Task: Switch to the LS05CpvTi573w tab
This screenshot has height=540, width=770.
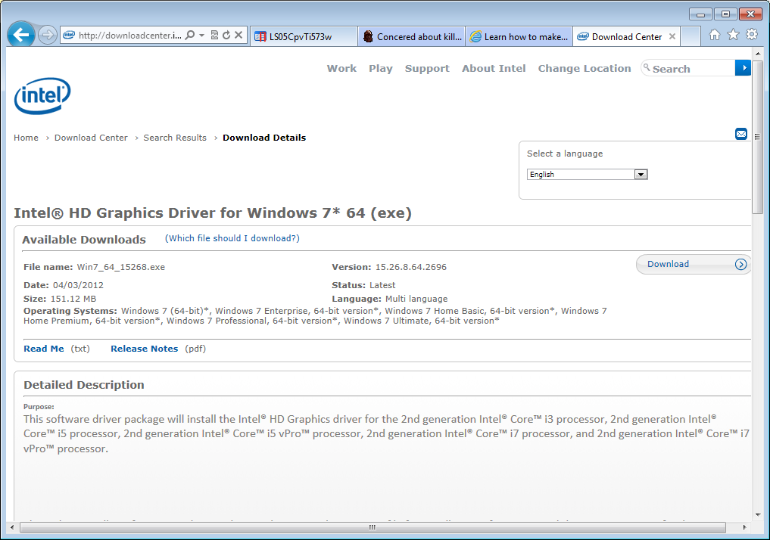Action: [x=301, y=36]
